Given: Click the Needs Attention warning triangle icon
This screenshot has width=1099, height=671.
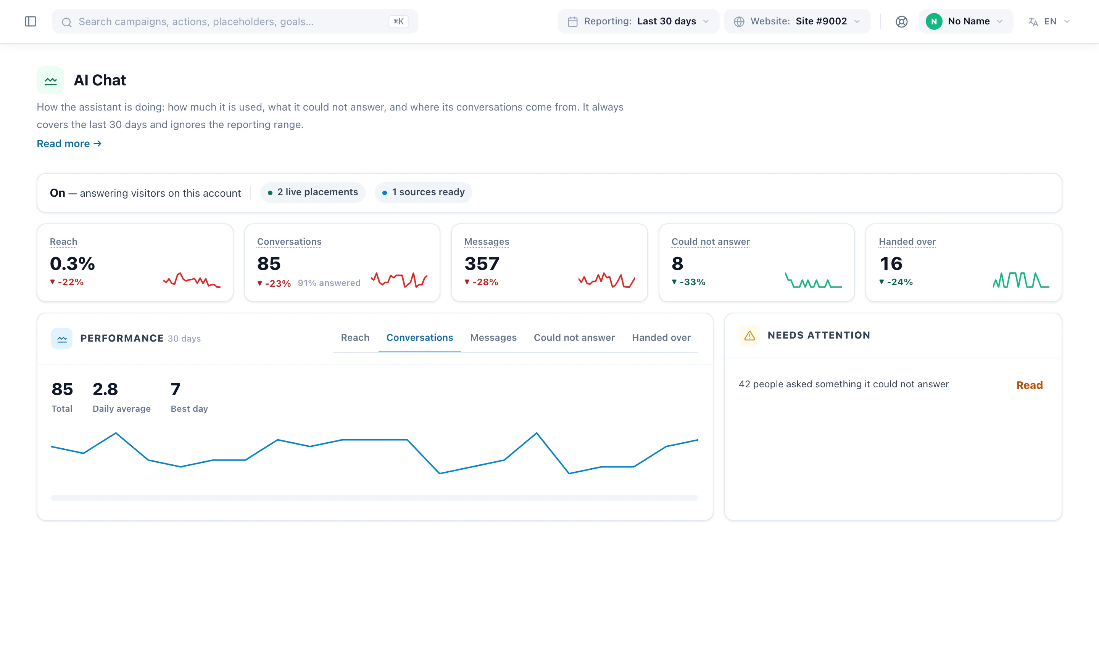Looking at the screenshot, I should coord(749,335).
